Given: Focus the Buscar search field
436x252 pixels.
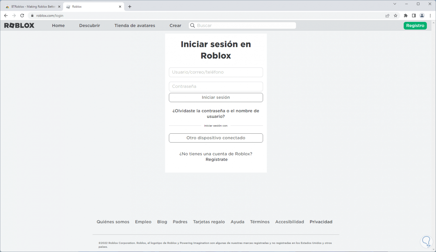Looking at the screenshot, I should coord(242,25).
